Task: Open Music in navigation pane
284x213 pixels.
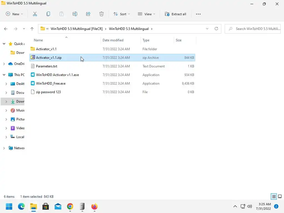Action: (17, 110)
